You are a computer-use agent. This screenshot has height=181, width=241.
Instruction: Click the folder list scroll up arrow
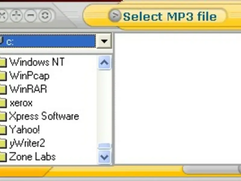104,63
